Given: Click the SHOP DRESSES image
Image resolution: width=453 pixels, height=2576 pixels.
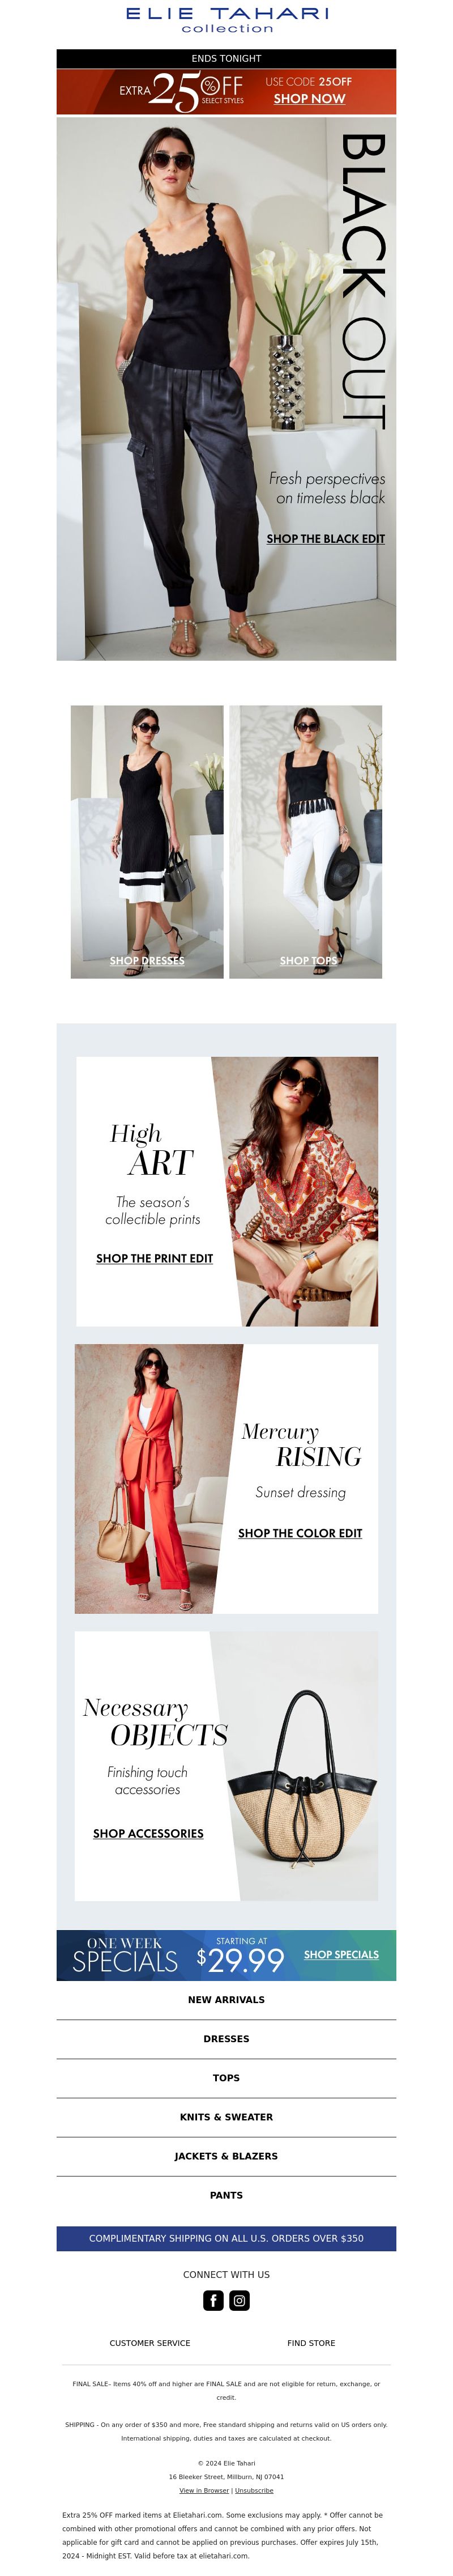Looking at the screenshot, I should pyautogui.click(x=147, y=842).
